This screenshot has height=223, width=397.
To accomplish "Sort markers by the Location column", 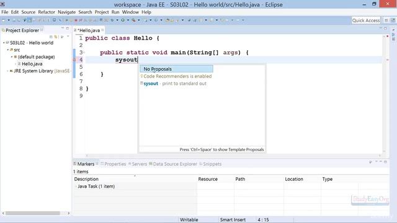I will 302,179.
